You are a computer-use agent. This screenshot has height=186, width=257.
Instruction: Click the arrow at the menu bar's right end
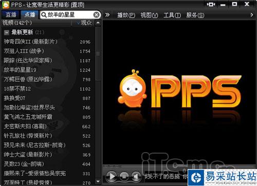[x=251, y=15]
